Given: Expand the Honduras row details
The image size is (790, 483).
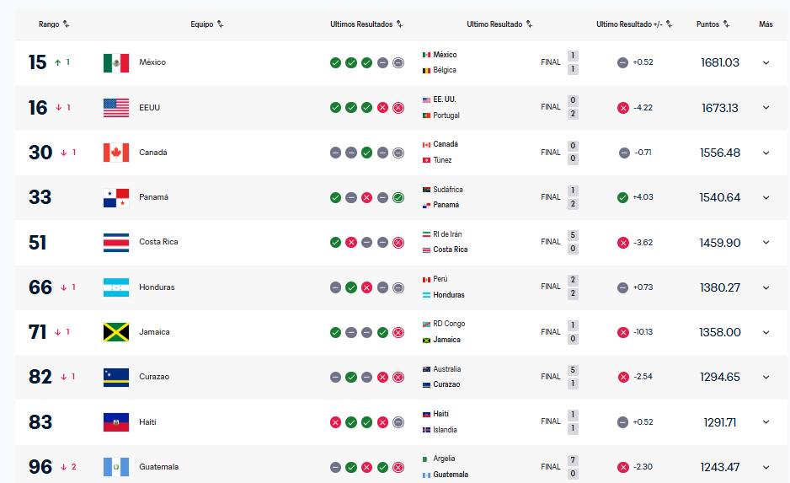Looking at the screenshot, I should (x=766, y=287).
